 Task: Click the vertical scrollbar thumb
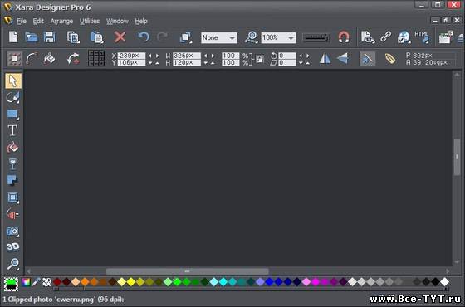pos(457,157)
